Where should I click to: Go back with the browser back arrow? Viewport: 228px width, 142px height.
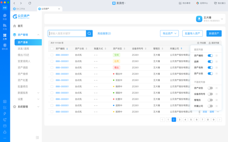click(x=14, y=3)
